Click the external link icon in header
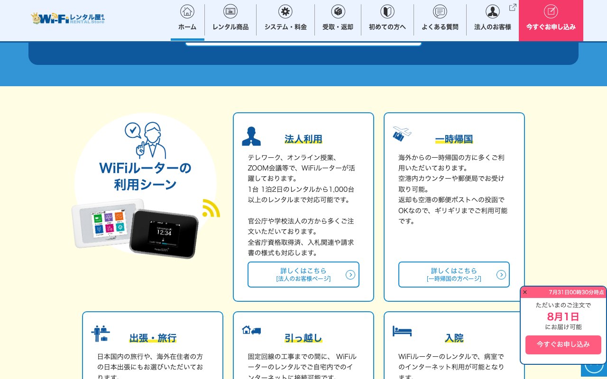 tap(513, 7)
